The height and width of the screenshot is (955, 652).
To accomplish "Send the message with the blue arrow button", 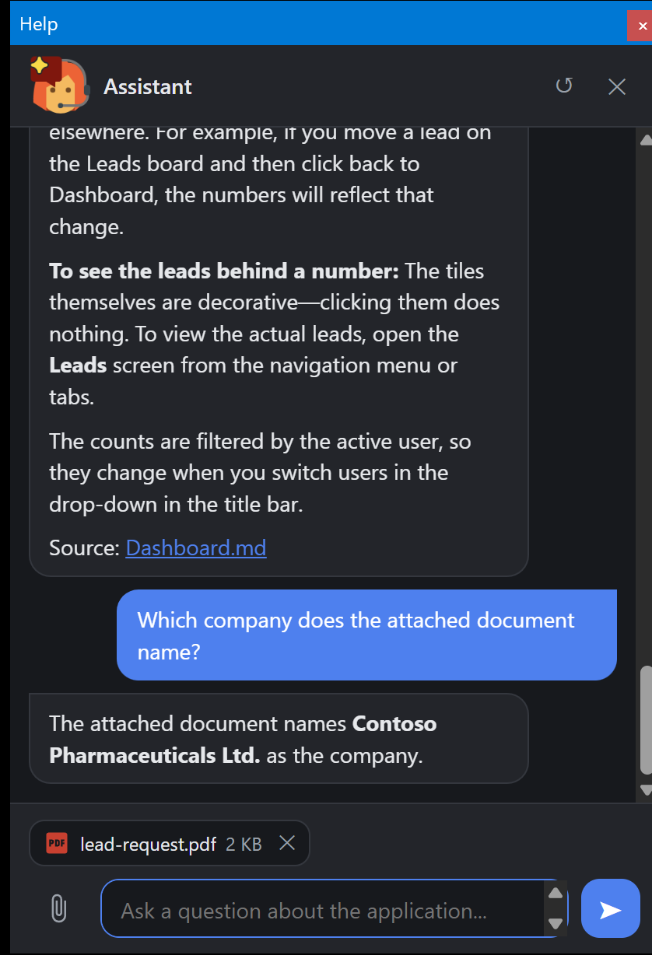I will click(x=611, y=908).
